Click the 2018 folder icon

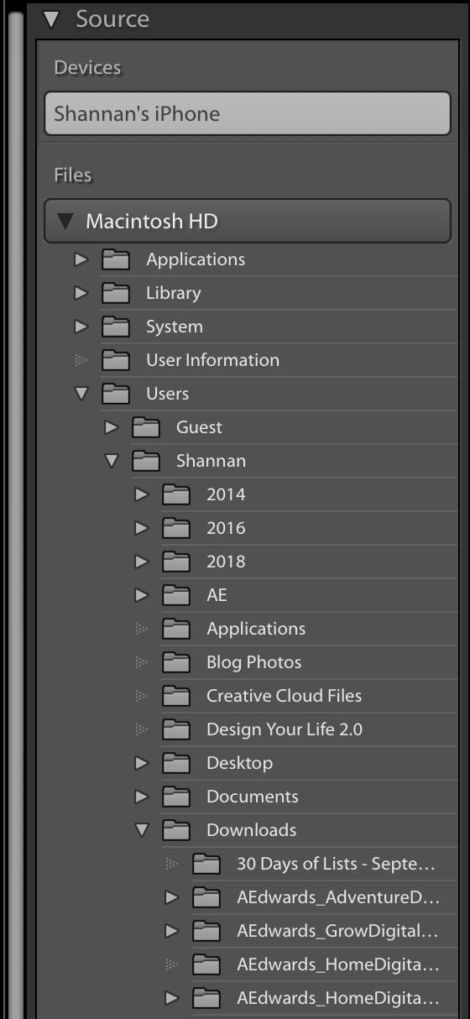click(176, 562)
